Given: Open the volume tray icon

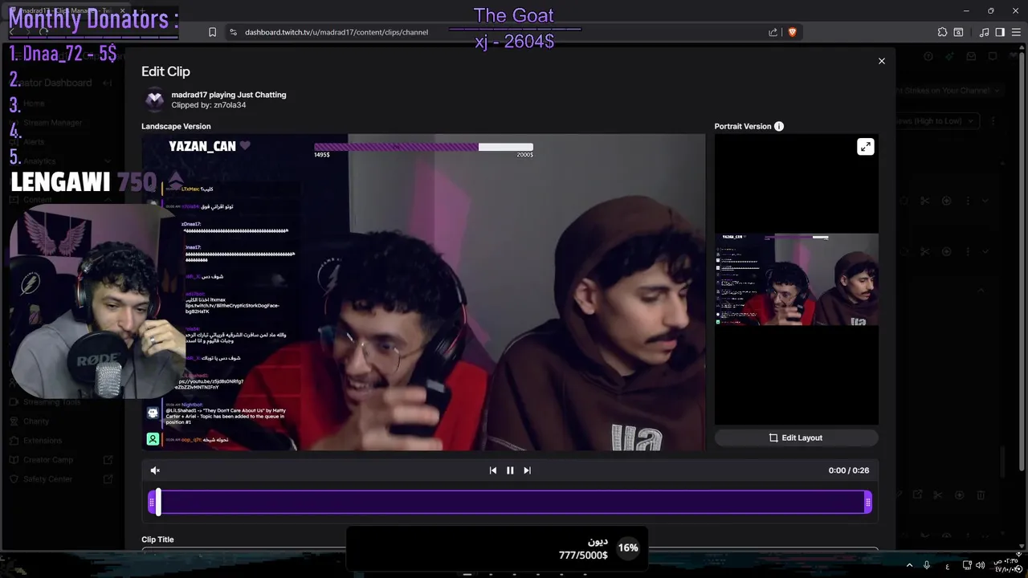Looking at the screenshot, I should click(x=981, y=565).
